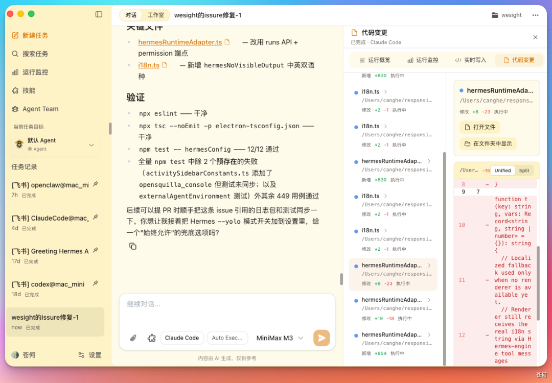Click 在文件夹中显示 button
Screen dimensions: 552x383
488,144
